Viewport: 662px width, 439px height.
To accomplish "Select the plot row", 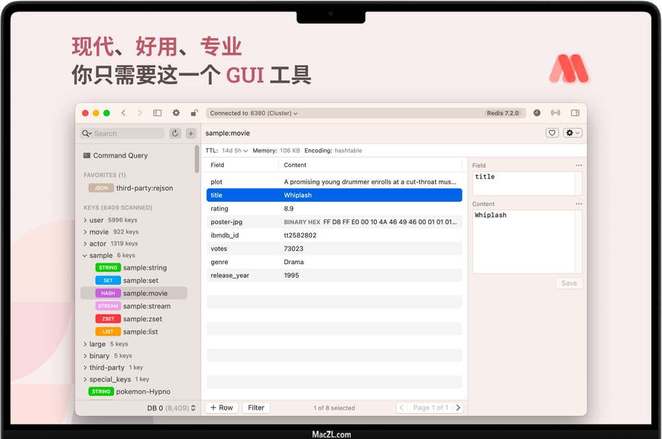I will click(x=334, y=182).
